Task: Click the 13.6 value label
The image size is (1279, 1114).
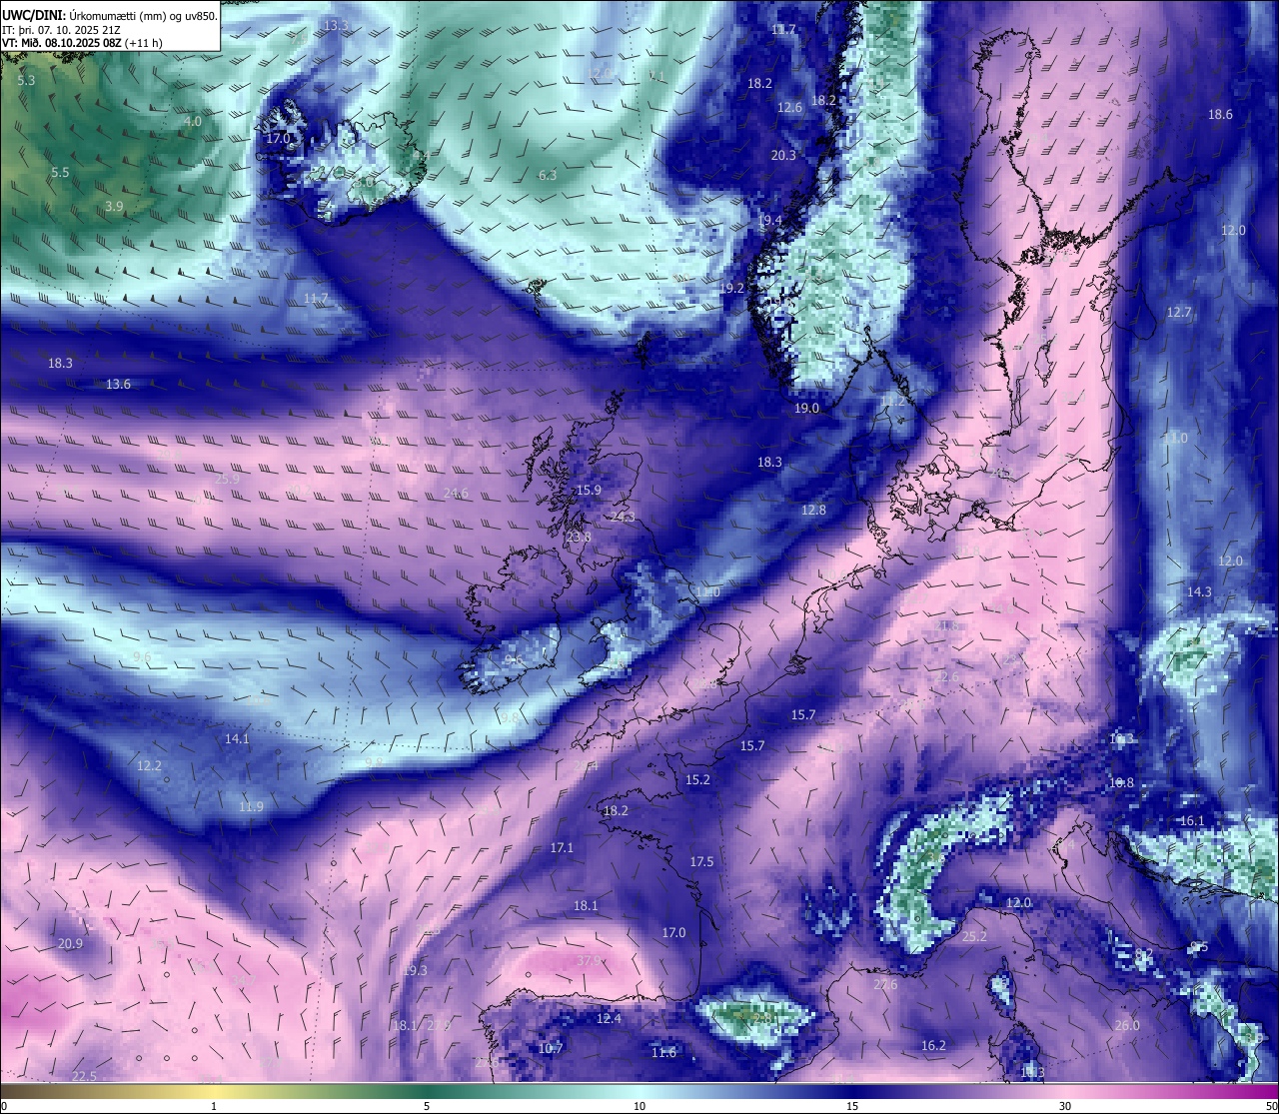Action: (118, 384)
